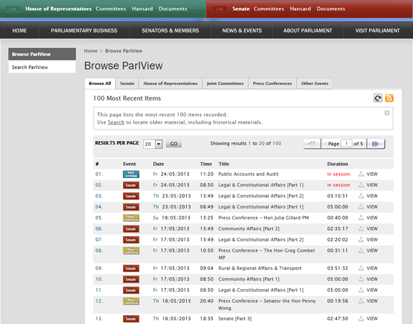Image resolution: width=413 pixels, height=324 pixels.
Task: Dismiss the info notice box
Action: pos(387,113)
